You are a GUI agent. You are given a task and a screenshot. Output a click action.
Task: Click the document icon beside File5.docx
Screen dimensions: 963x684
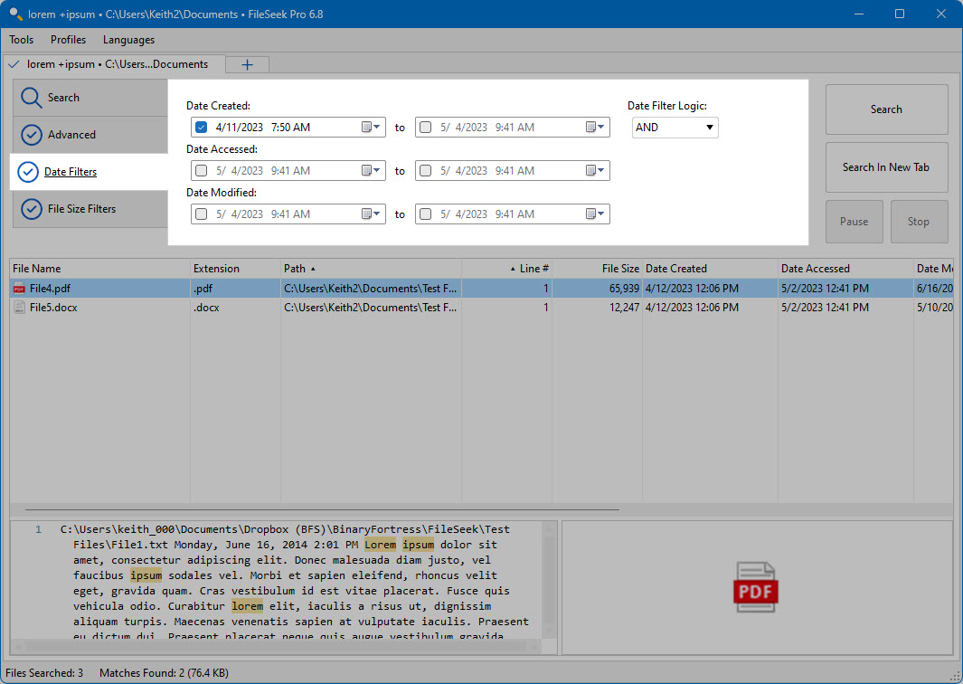[x=19, y=308]
